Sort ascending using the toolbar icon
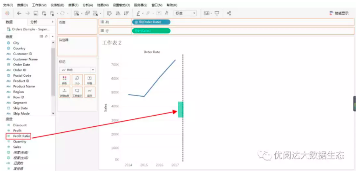This screenshot has width=357, height=173. (118, 13)
